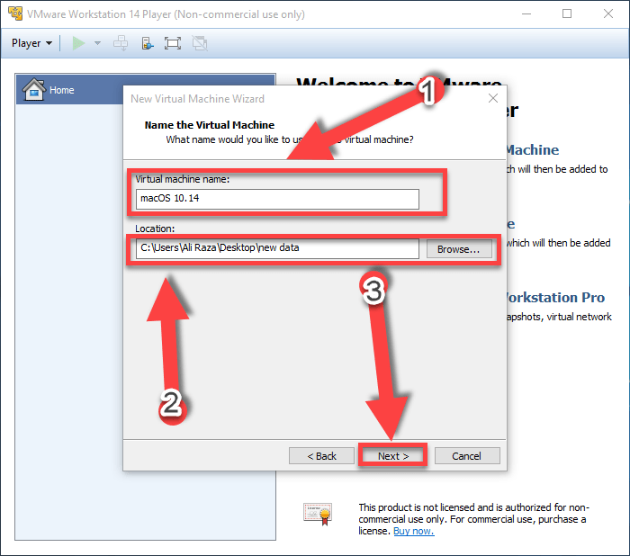The image size is (630, 556).
Task: Go back with the < Back button
Action: (321, 456)
